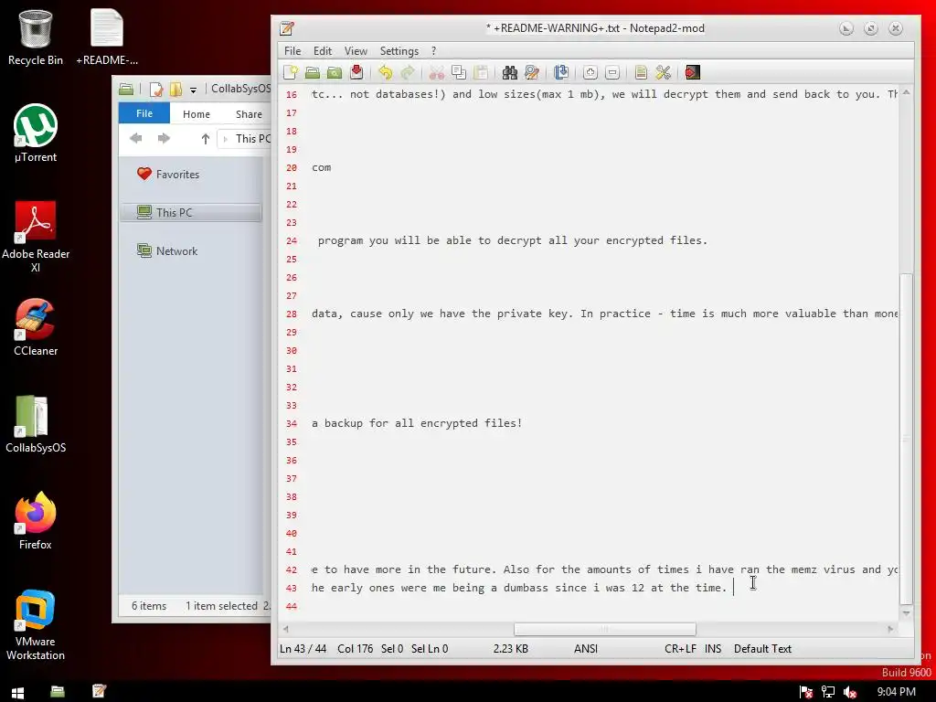936x702 pixels.
Task: Undo the last edit in Notepad2-mod
Action: [x=386, y=73]
